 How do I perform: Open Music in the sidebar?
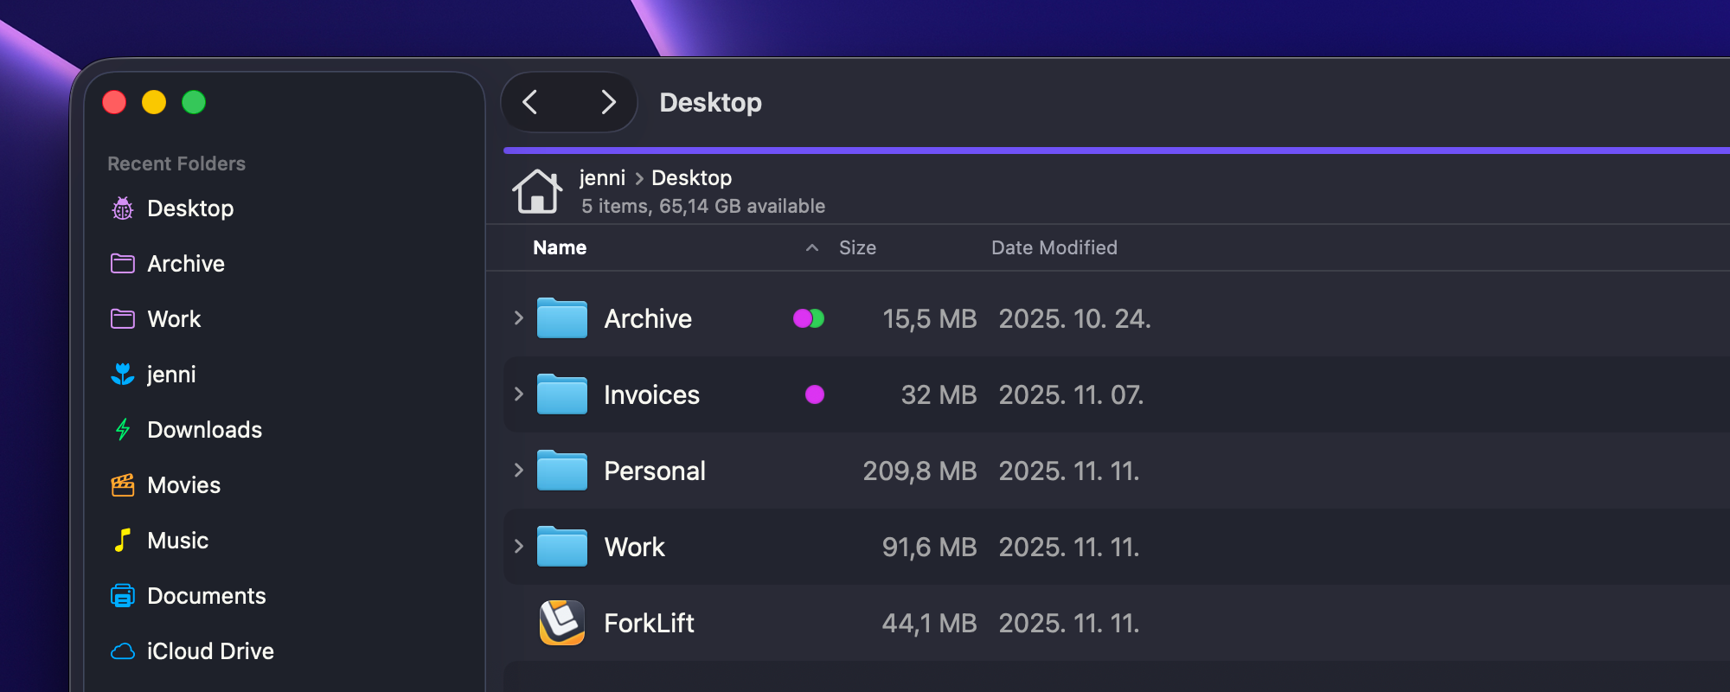177,541
